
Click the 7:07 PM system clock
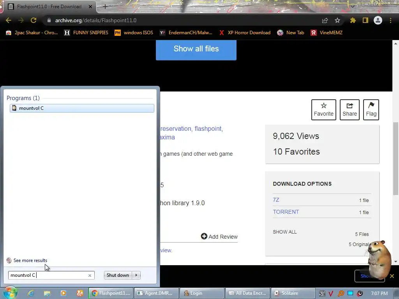[x=380, y=294]
